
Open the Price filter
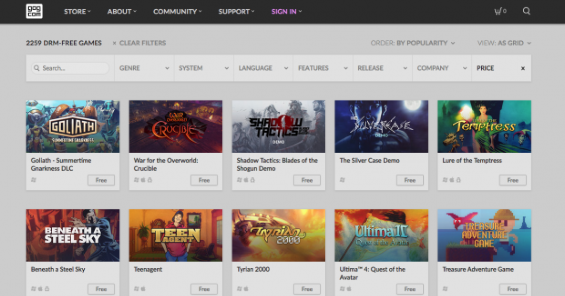(485, 68)
